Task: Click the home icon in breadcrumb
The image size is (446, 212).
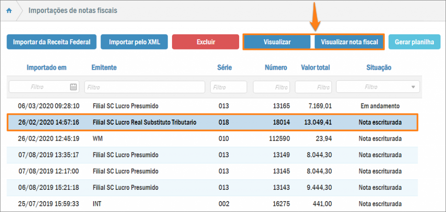Action: [x=9, y=10]
